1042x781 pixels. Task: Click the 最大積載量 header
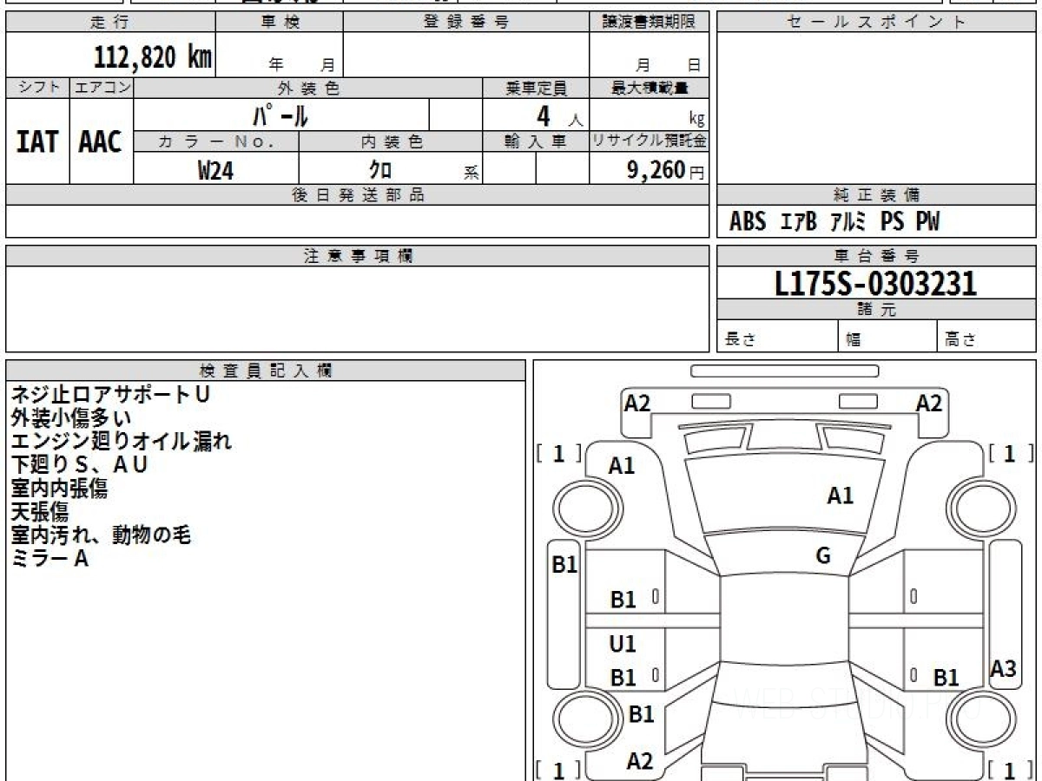pos(650,88)
